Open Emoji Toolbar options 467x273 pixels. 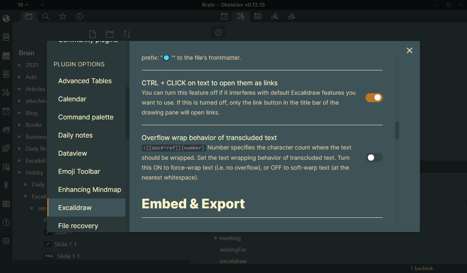[x=86, y=172]
